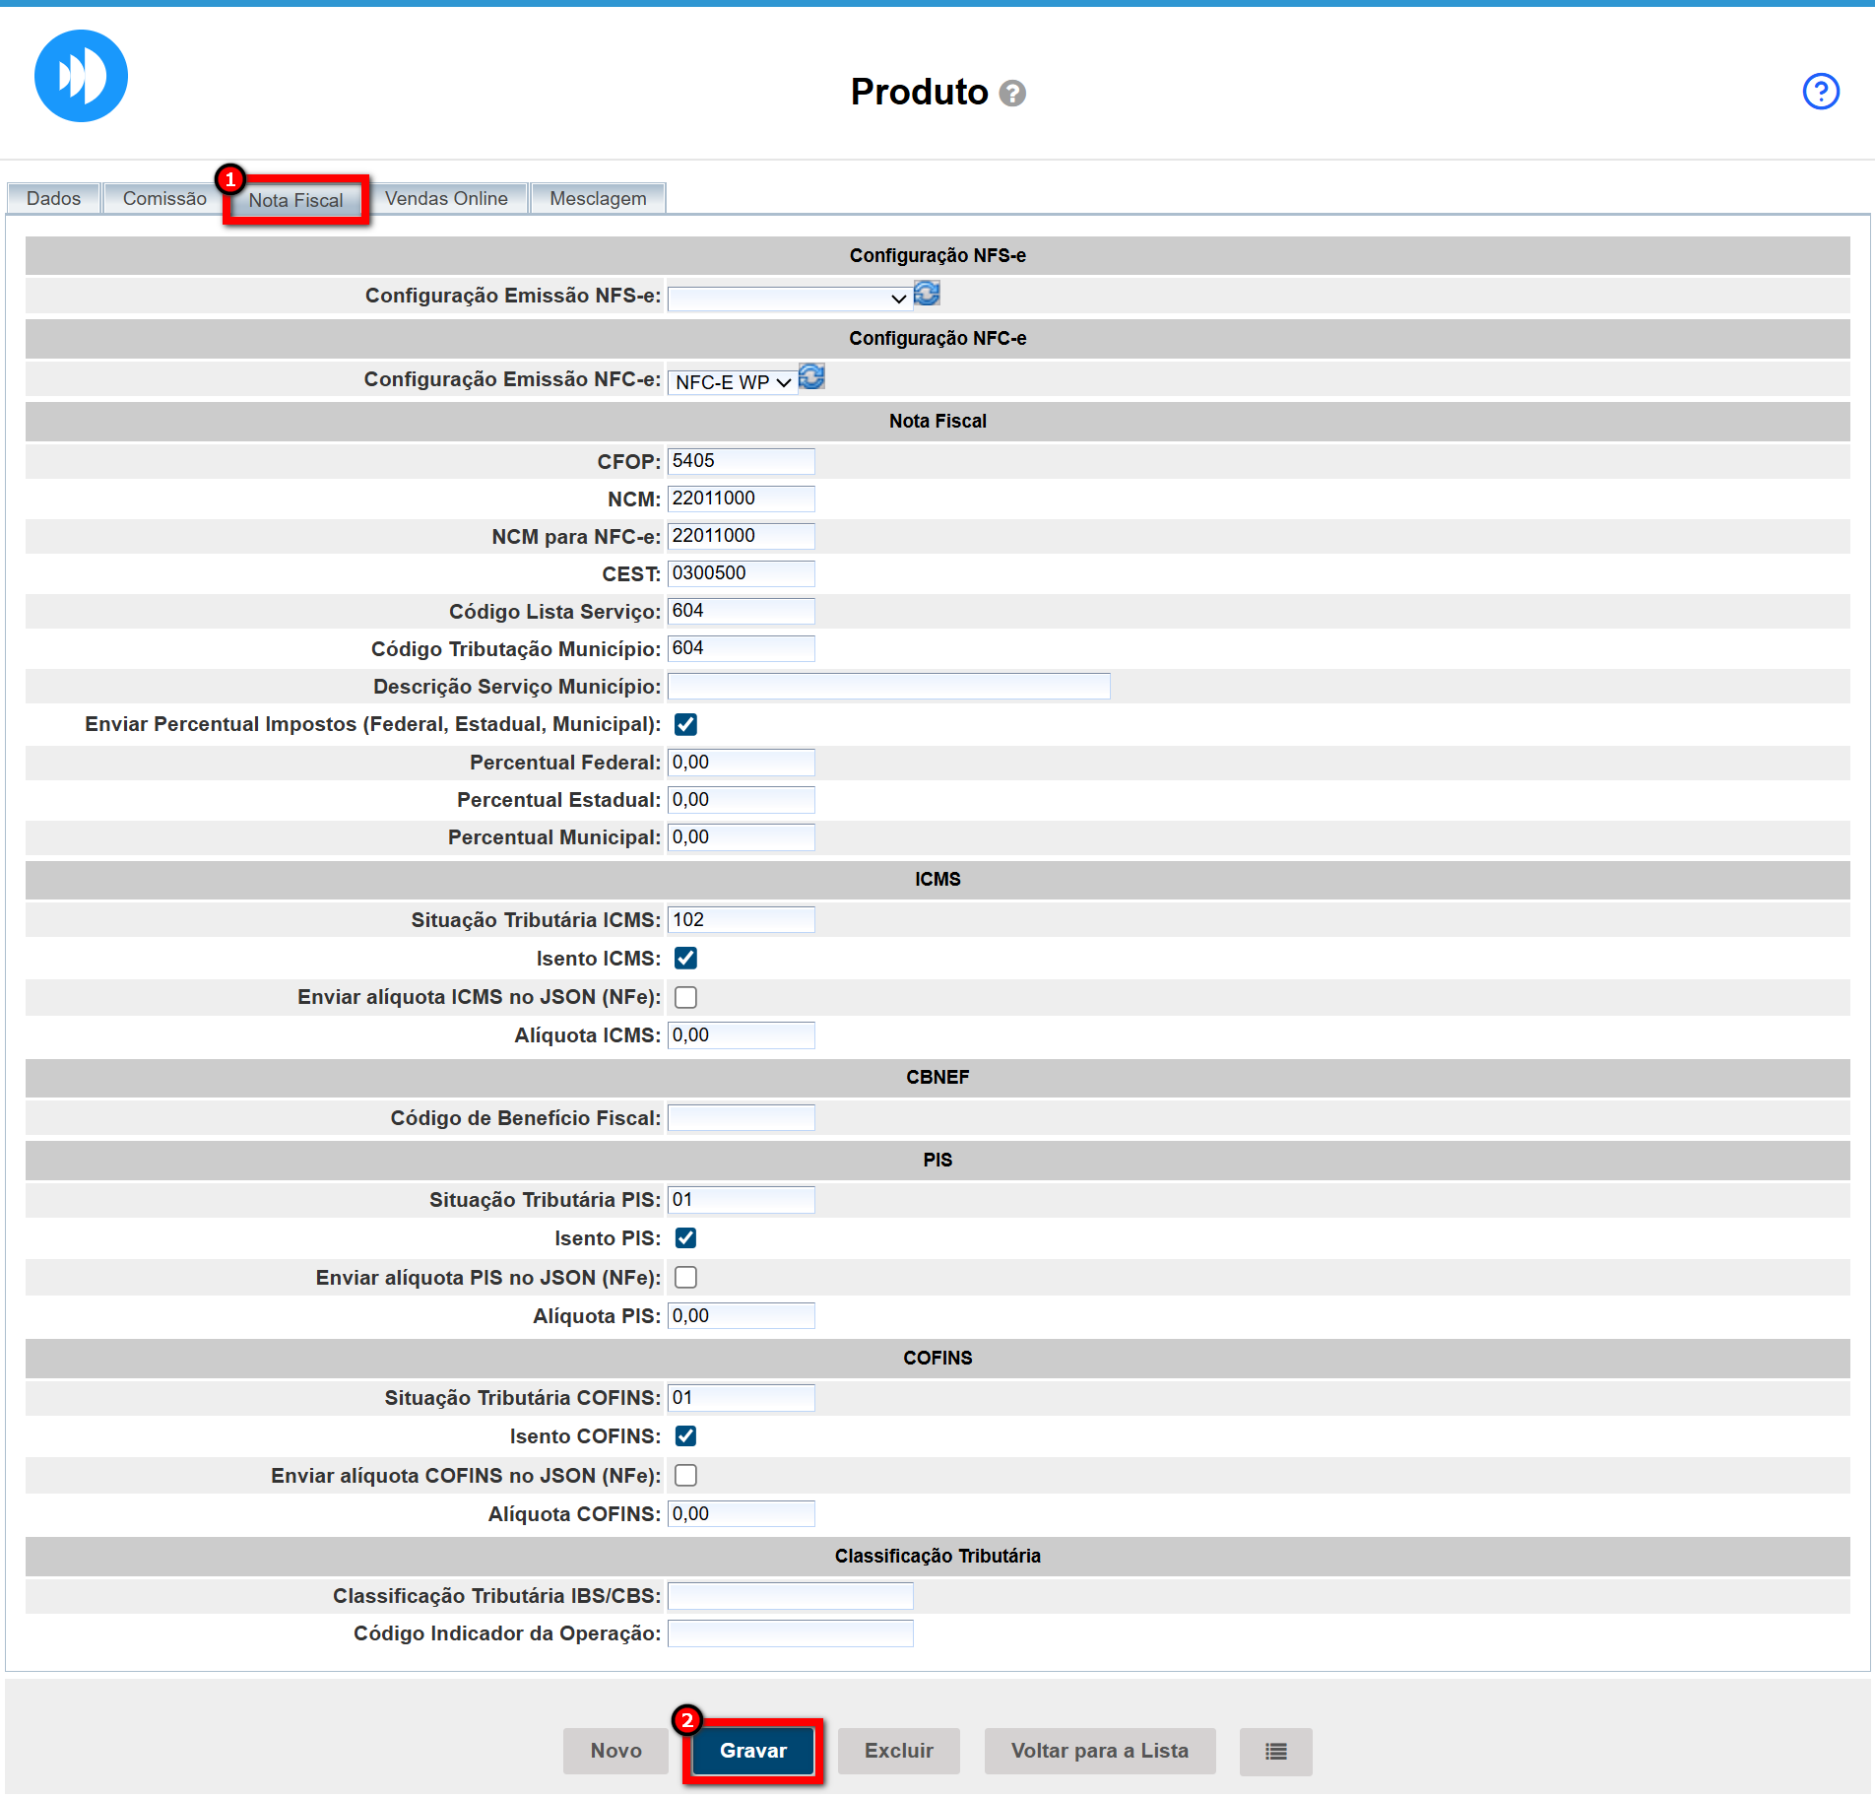Viewport: 1875px width, 1798px height.
Task: Open the Vendas Online tab
Action: click(446, 198)
